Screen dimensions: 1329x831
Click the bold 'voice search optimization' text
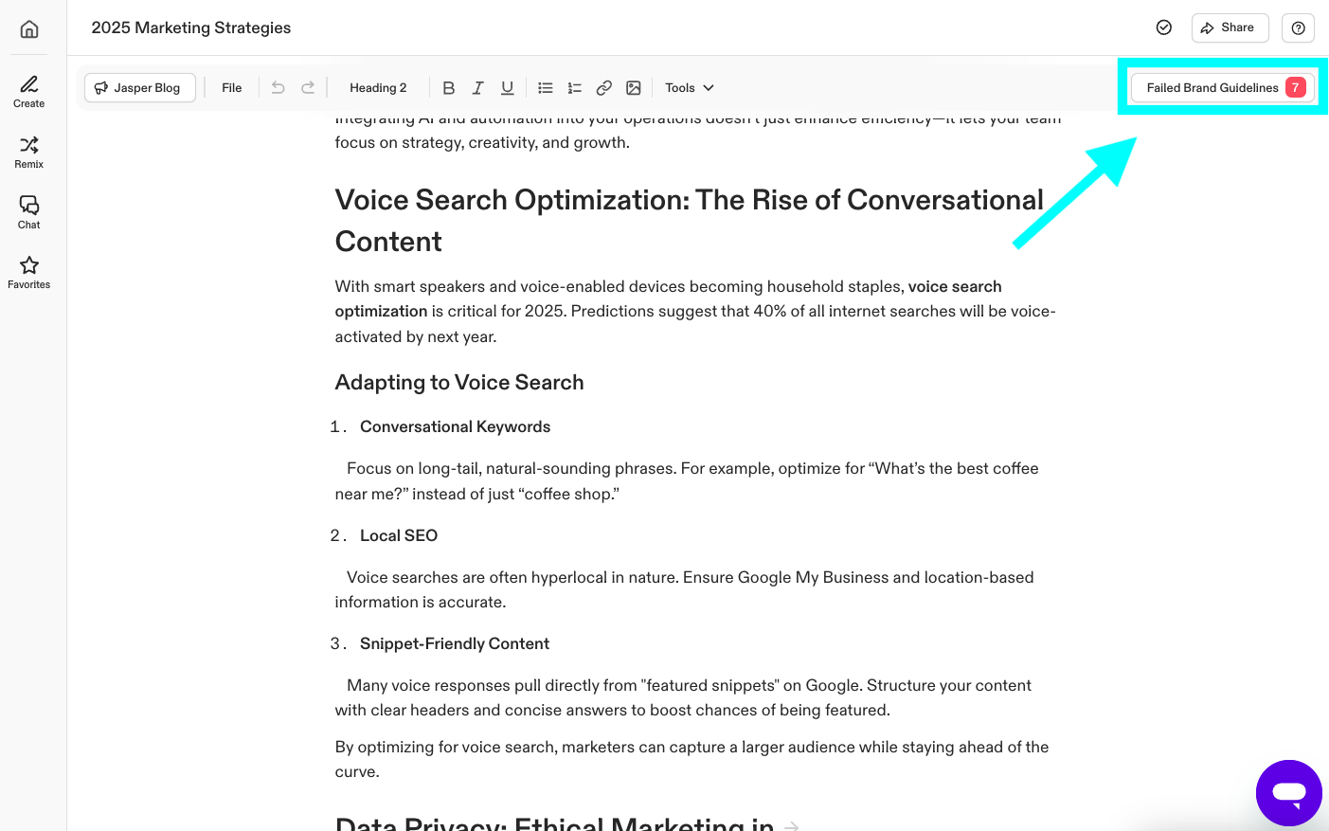click(668, 298)
